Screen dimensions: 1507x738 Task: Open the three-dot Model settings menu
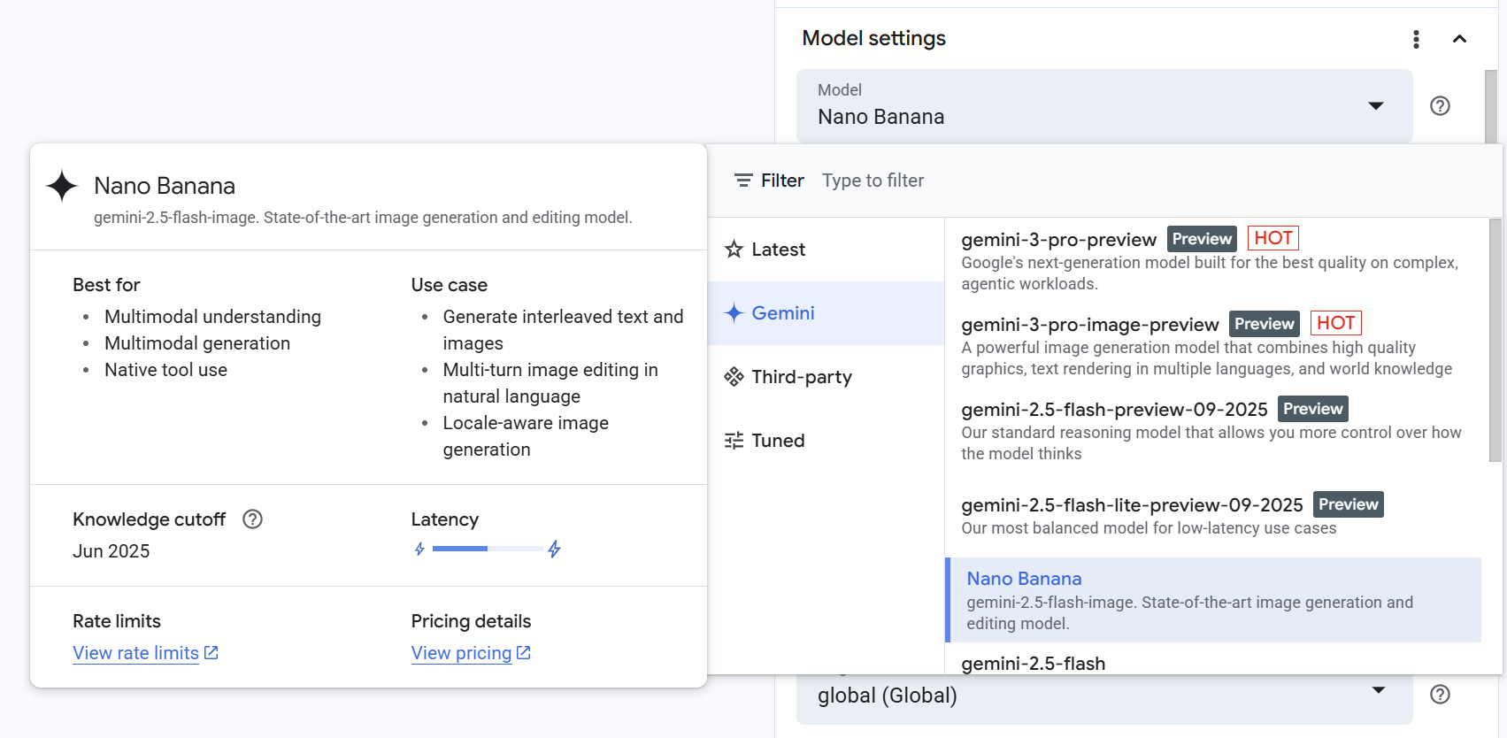1416,39
